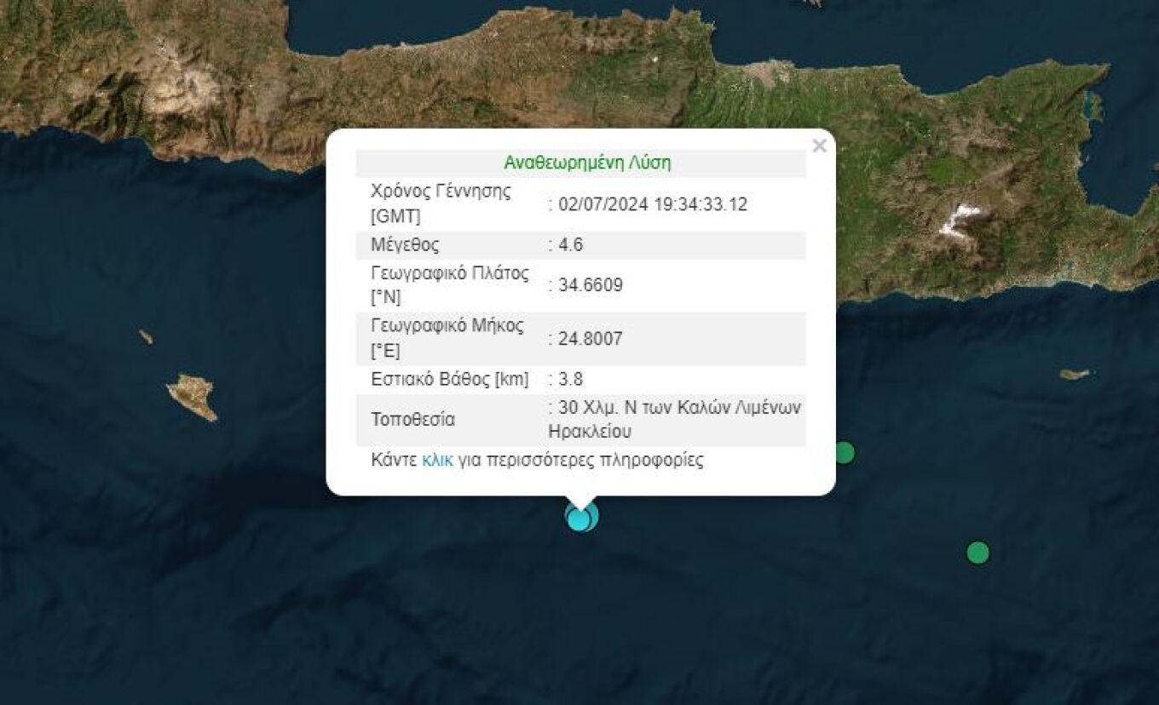Click the longitude value 24.8007

click(x=590, y=339)
